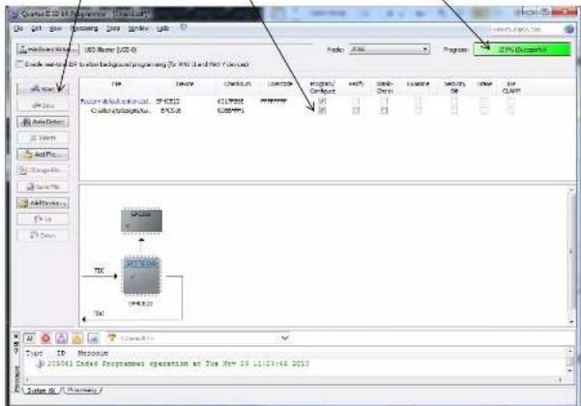Move selected device Down
581x406 pixels.
43,235
